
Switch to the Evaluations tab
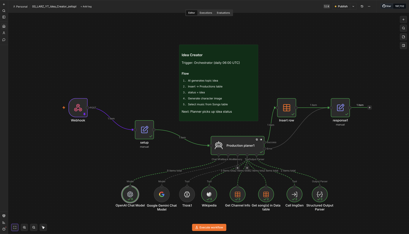(223, 13)
